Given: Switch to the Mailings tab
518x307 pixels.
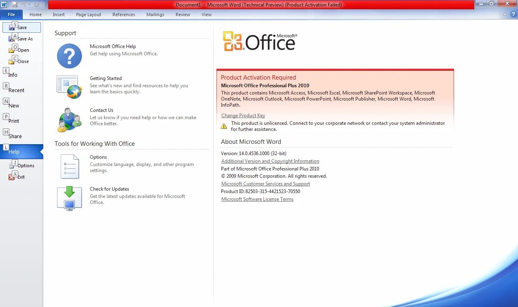Looking at the screenshot, I should point(155,15).
